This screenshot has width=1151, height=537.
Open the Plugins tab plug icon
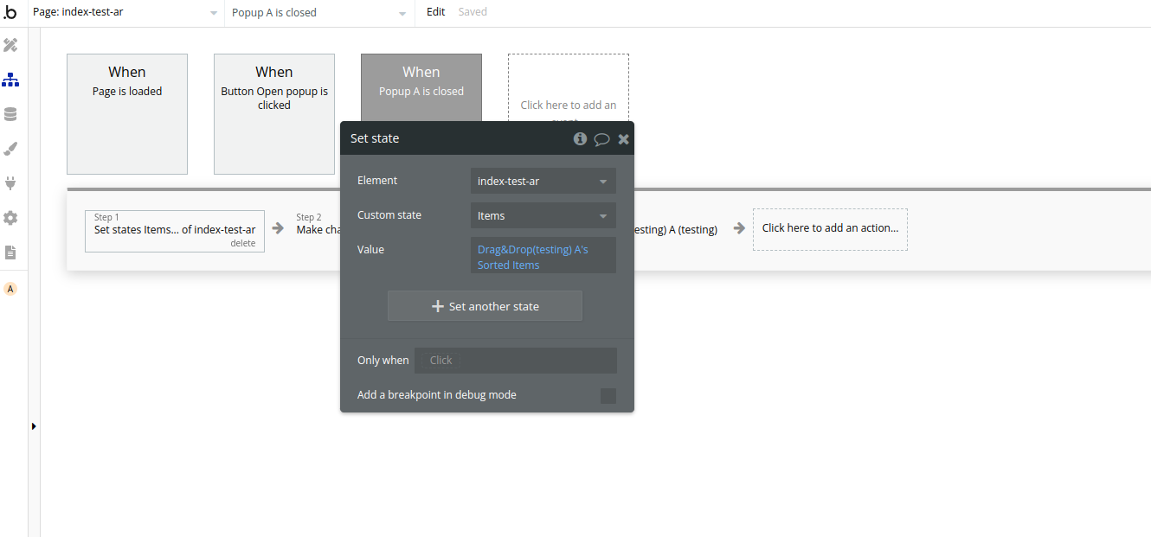[x=10, y=183]
